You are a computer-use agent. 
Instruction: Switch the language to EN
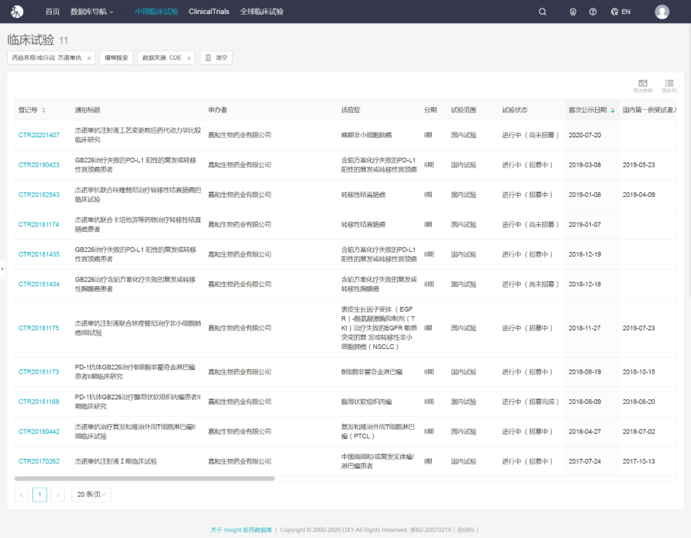click(621, 12)
